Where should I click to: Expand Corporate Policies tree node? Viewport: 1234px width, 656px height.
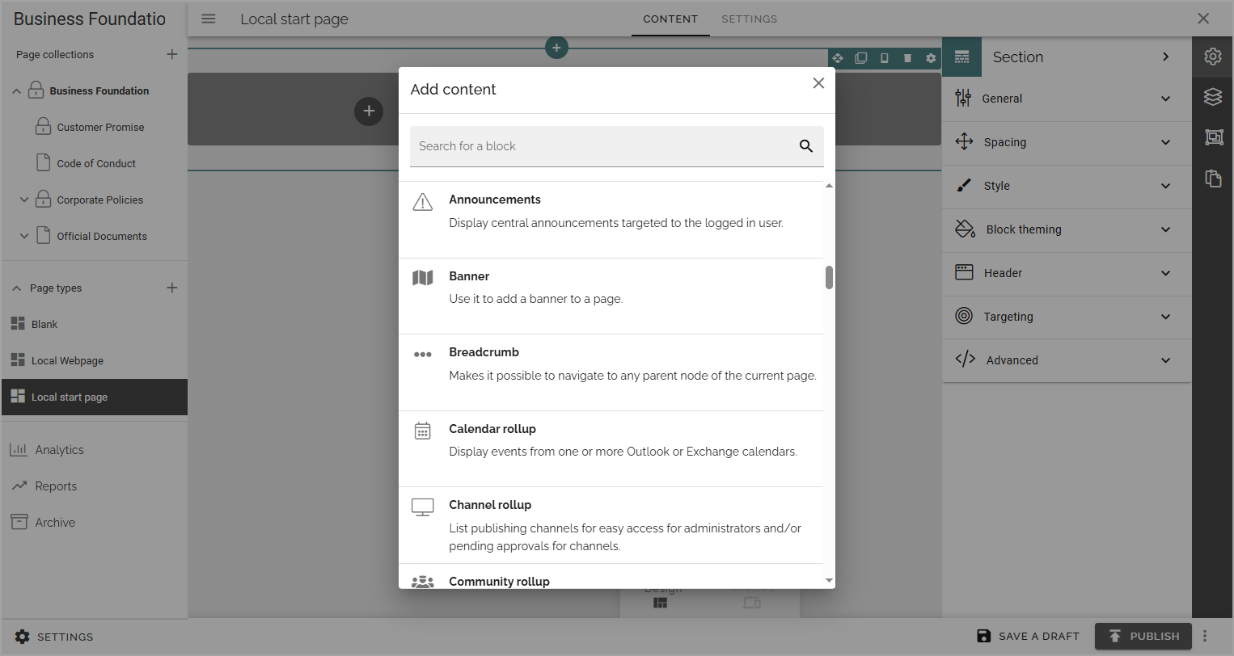(24, 200)
